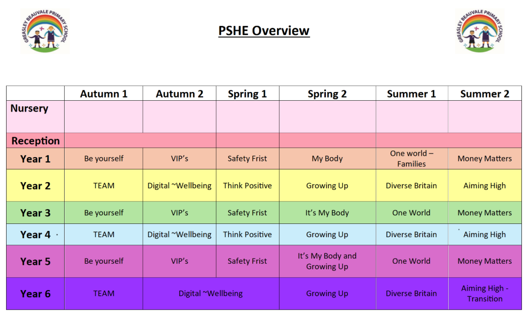Click the right Greasley Beauvale school logo
Image resolution: width=528 pixels, height=314 pixels.
pos(480,32)
